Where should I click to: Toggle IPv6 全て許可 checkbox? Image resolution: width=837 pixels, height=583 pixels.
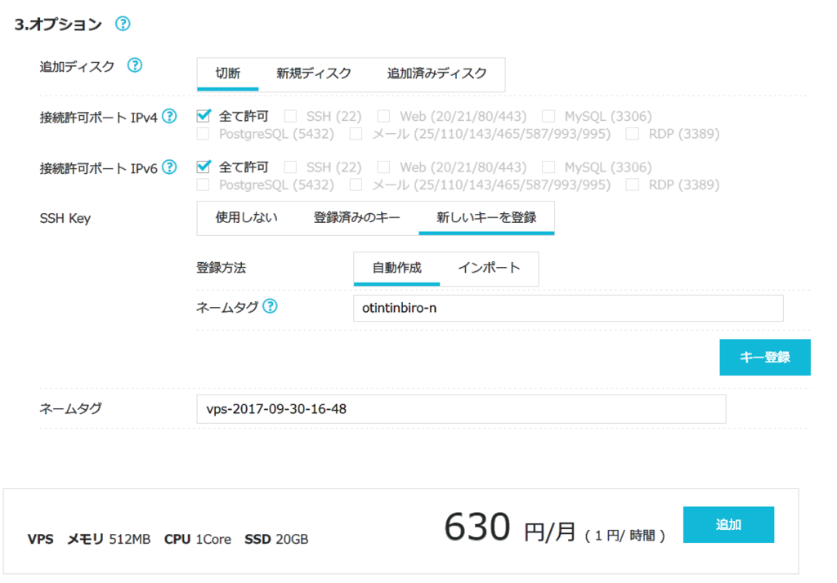pos(204,167)
